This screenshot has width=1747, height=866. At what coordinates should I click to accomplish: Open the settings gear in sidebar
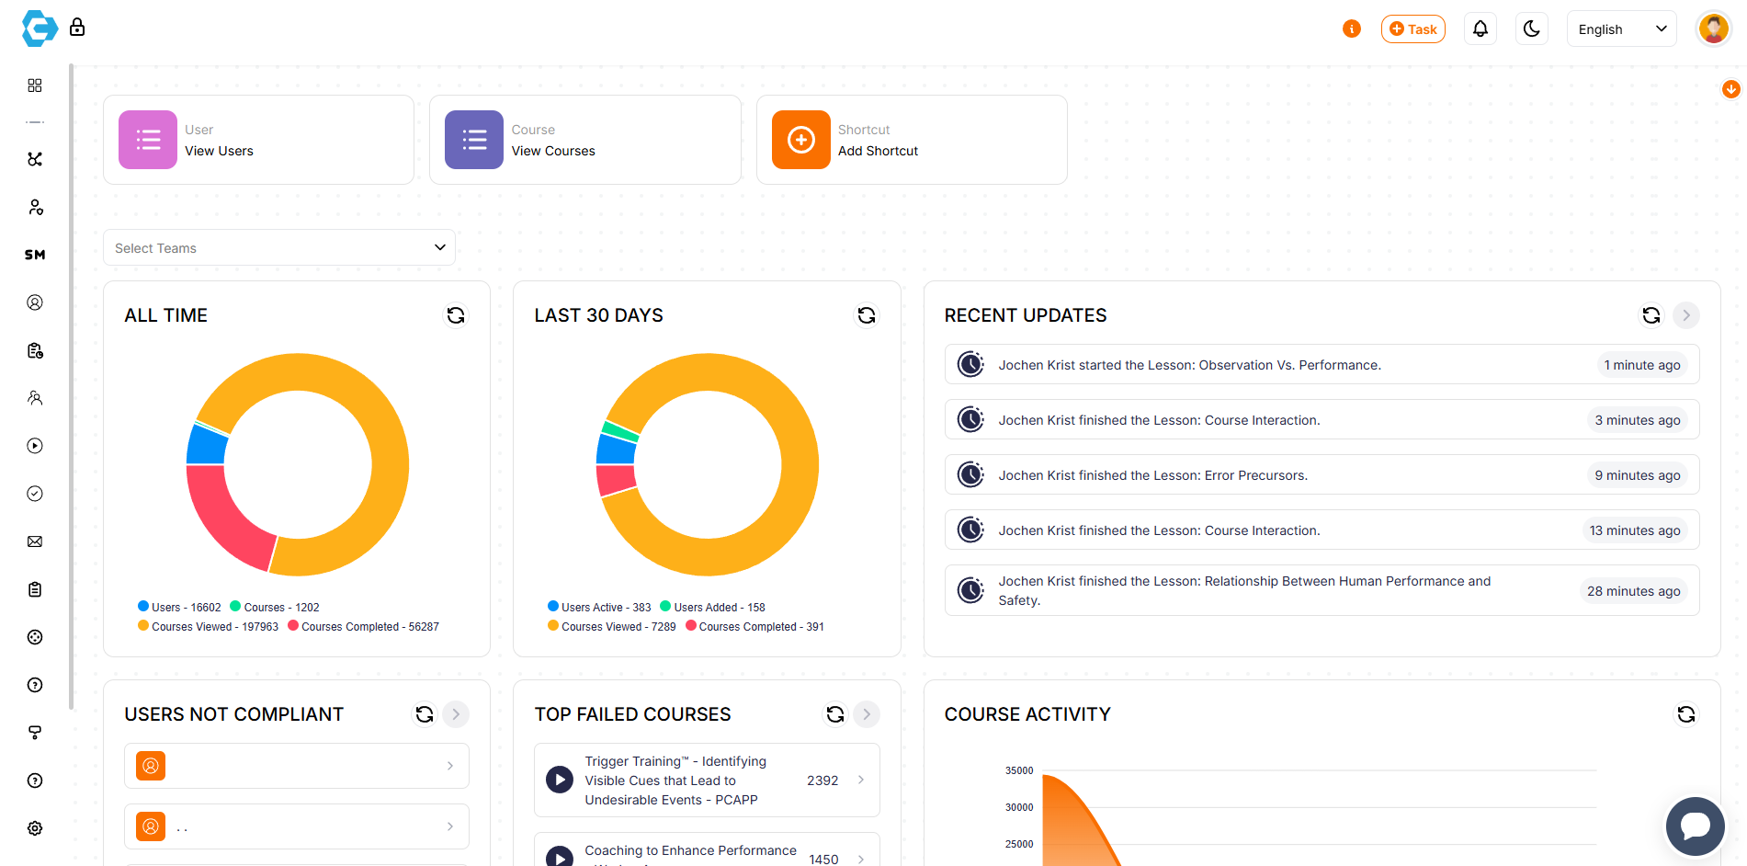(x=35, y=828)
